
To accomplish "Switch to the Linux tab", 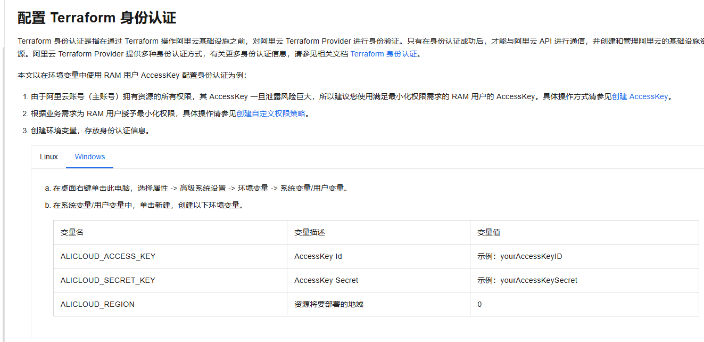I will point(49,157).
